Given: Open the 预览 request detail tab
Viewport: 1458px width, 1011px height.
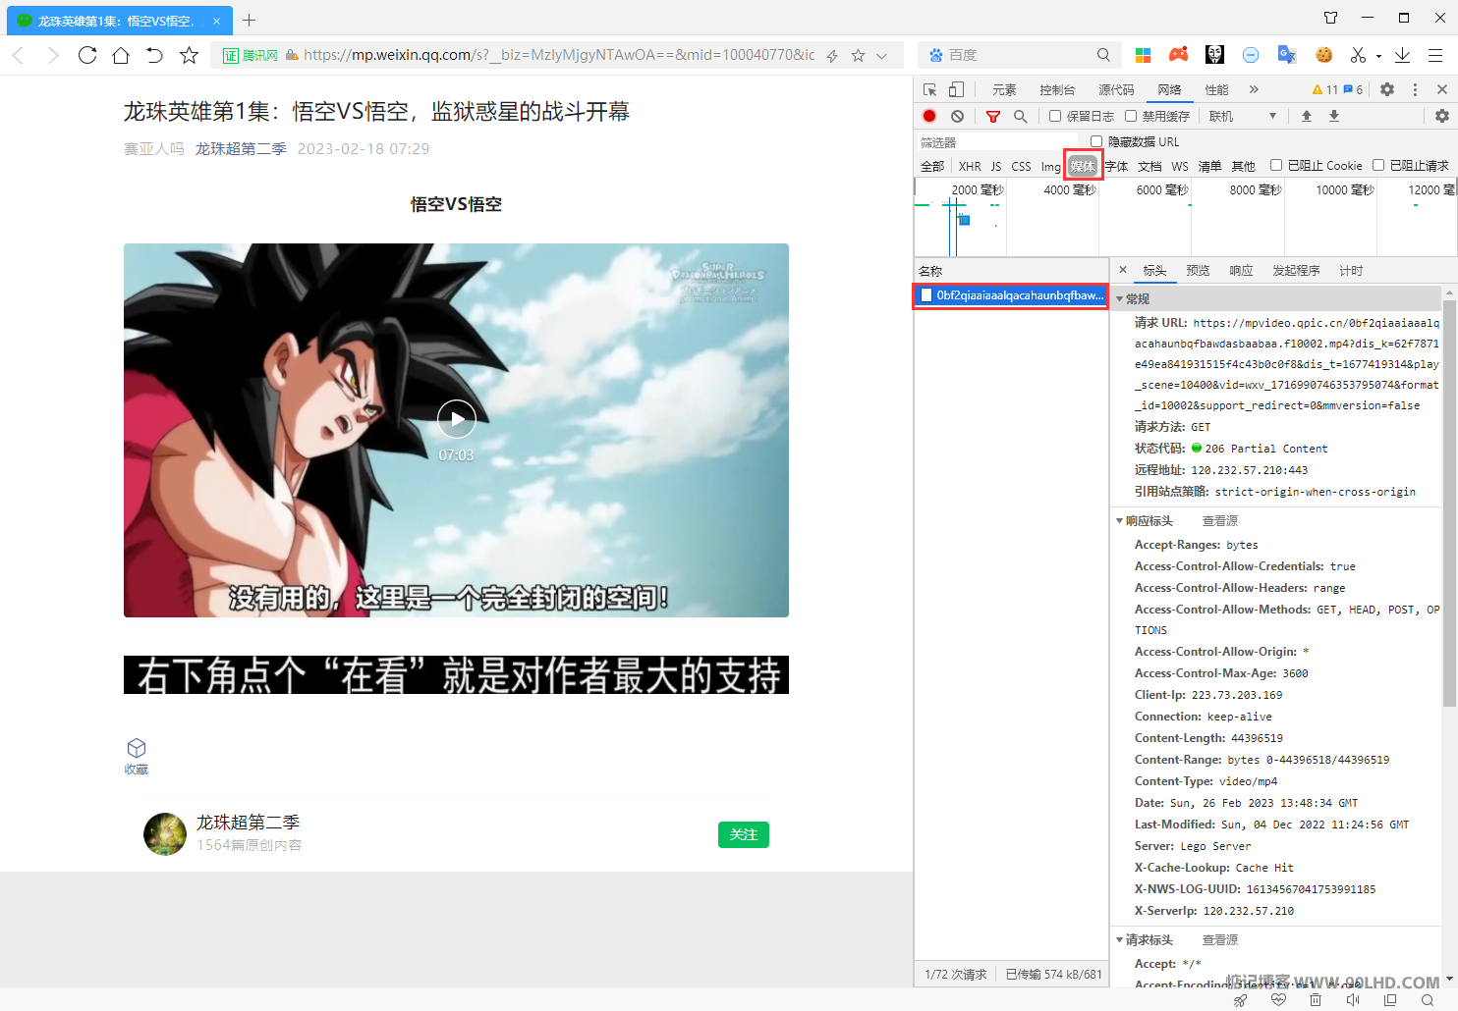Looking at the screenshot, I should coord(1198,271).
